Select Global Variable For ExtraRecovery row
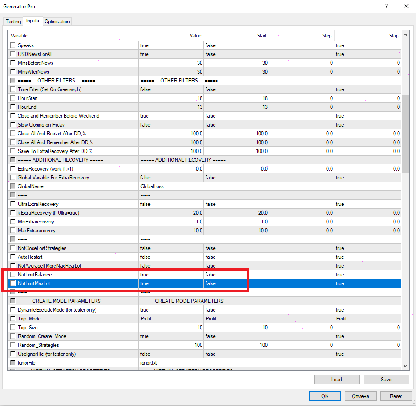 tap(205, 178)
